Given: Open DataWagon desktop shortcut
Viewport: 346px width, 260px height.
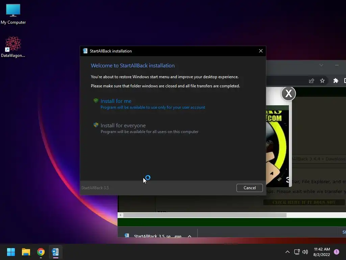Looking at the screenshot, I should [13, 47].
